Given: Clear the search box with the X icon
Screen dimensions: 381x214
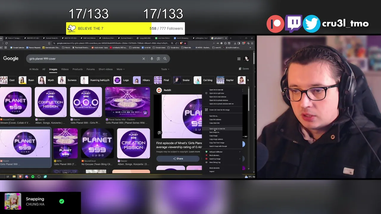Looking at the screenshot, I should click(143, 59).
